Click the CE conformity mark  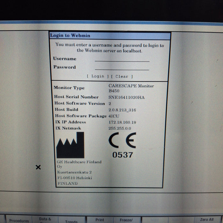tap(122, 140)
